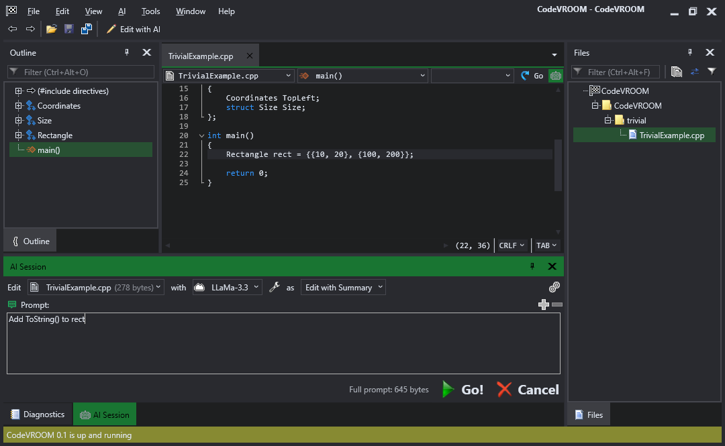Close the AI Session panel
The width and height of the screenshot is (725, 446).
pyautogui.click(x=552, y=266)
